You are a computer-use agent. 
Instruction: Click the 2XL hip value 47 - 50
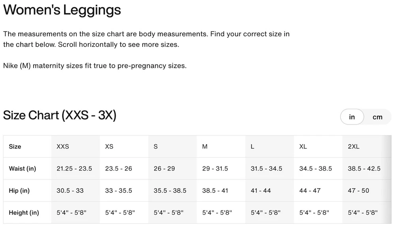[358, 191]
